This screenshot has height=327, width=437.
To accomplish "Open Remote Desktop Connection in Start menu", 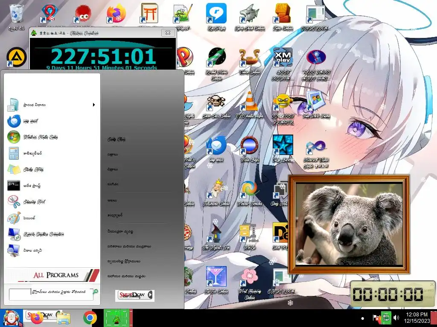I will pos(52,234).
